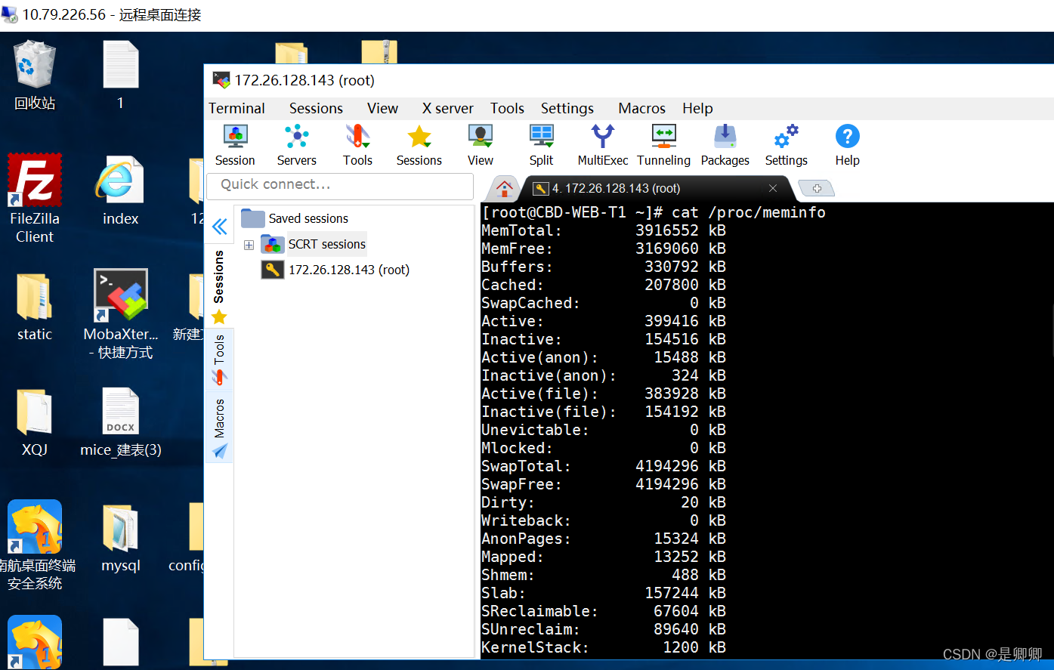Click the KernelStack line in terminal

(x=604, y=647)
